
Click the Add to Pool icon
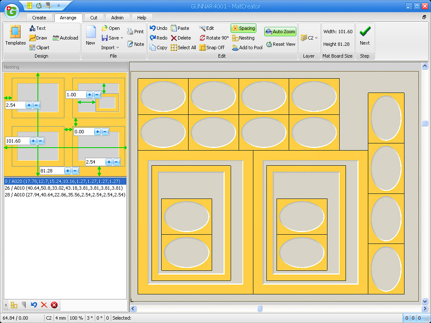(235, 48)
